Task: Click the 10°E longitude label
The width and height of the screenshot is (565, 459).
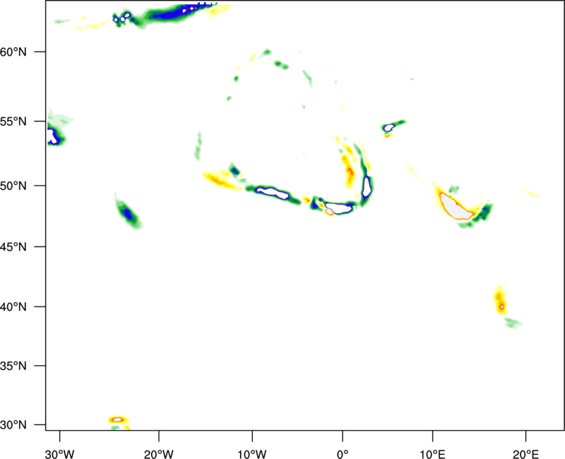Action: tap(432, 454)
